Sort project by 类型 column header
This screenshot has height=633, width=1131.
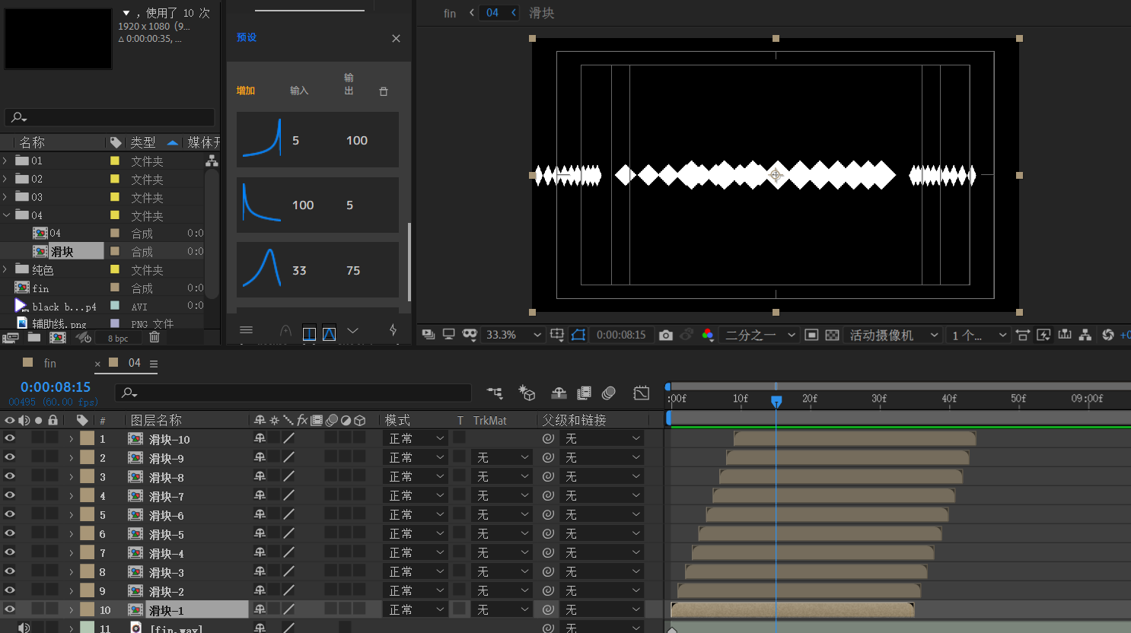[143, 142]
